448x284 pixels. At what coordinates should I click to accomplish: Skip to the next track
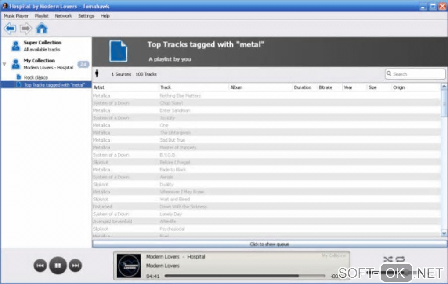pyautogui.click(x=76, y=266)
